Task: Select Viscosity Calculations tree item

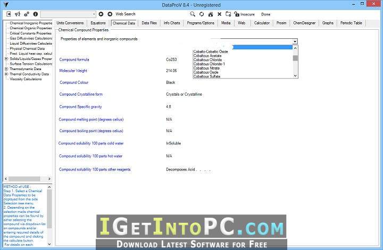Action: pyautogui.click(x=26, y=79)
